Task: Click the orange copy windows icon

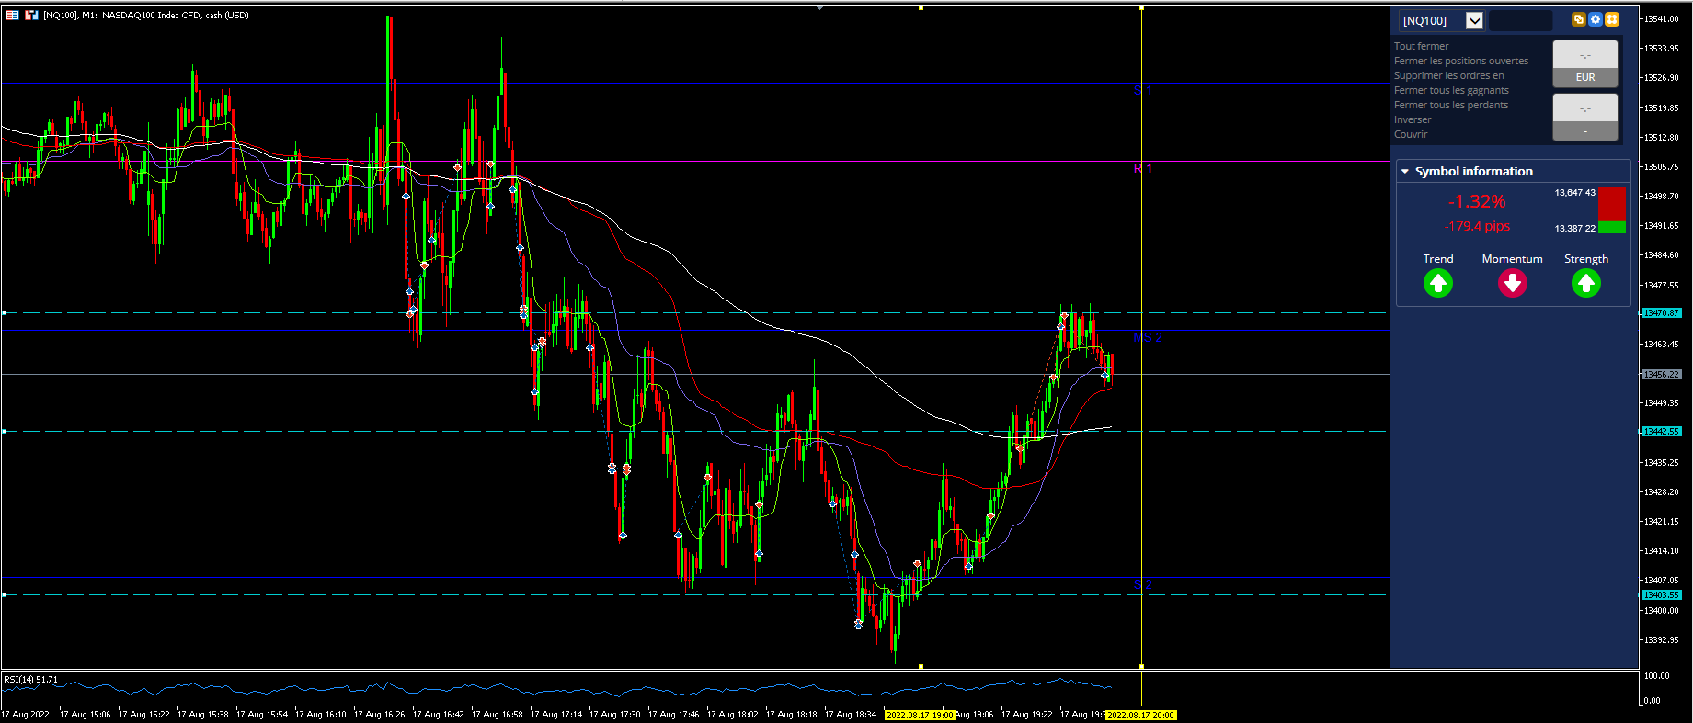Action: point(1579,19)
